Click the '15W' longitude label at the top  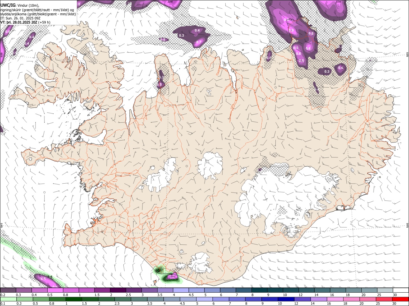(x=338, y=2)
